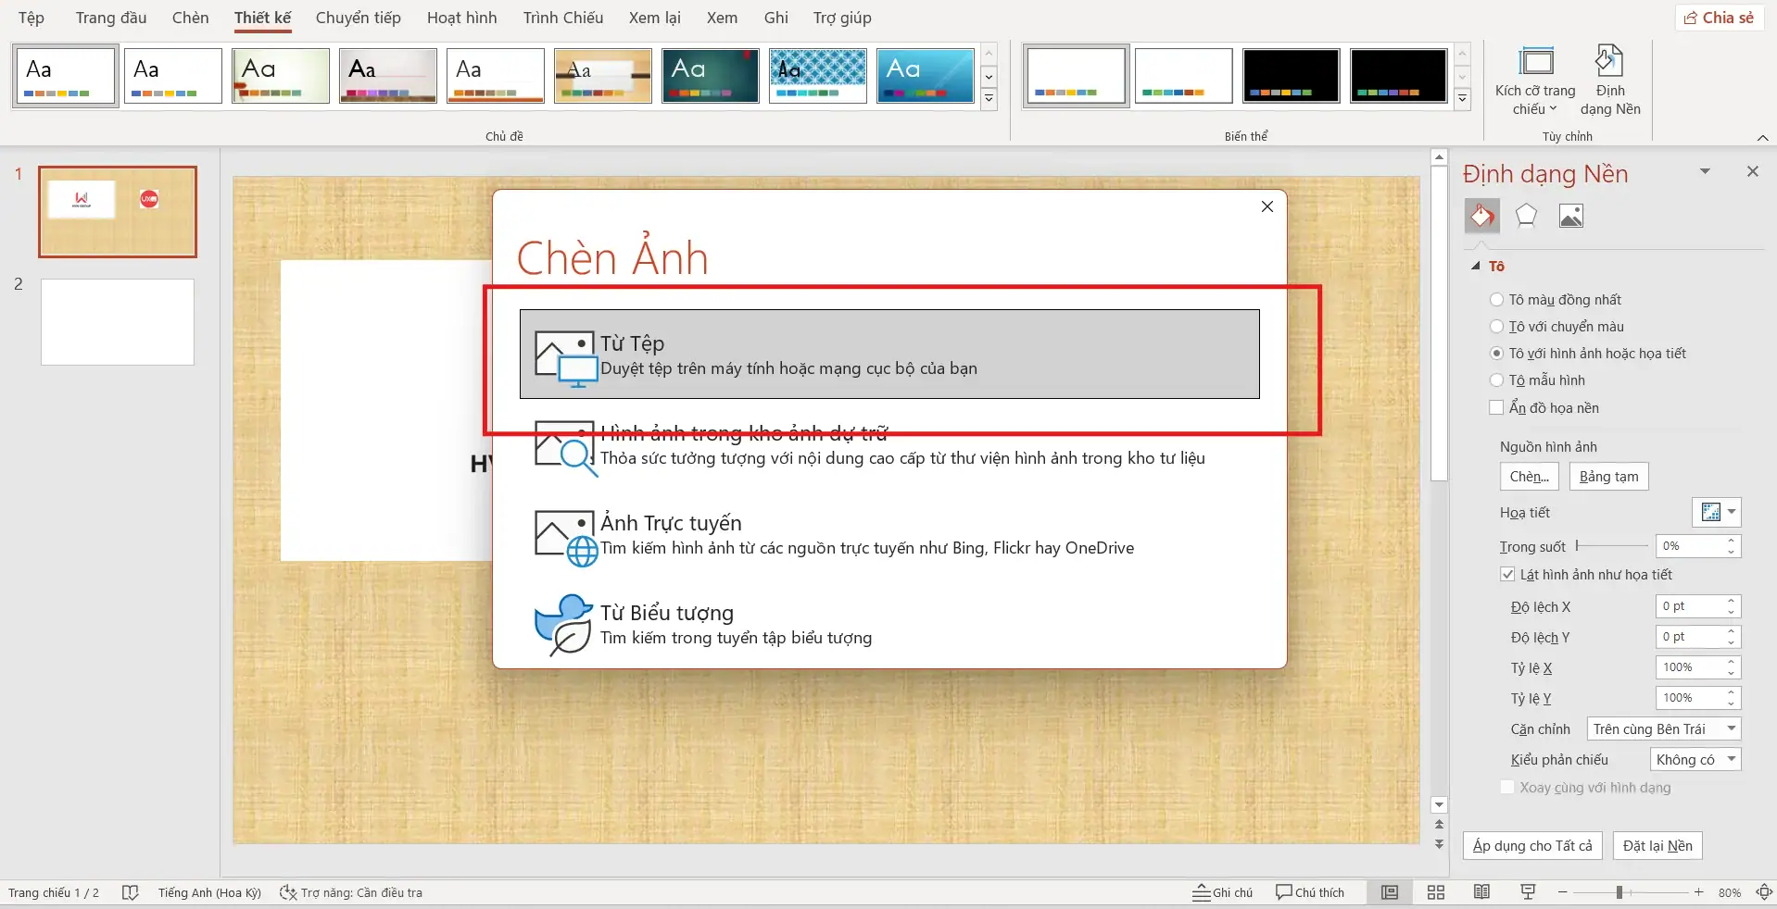The width and height of the screenshot is (1777, 909).
Task: Click Áp dụng cho Tất cả button
Action: pyautogui.click(x=1532, y=845)
